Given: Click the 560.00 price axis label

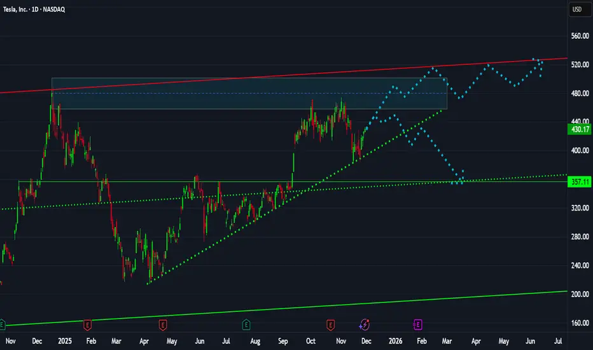Looking at the screenshot, I should point(580,36).
